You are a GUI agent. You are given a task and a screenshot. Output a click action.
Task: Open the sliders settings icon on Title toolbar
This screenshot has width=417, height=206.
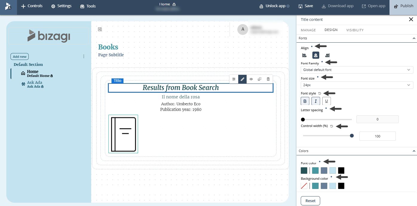point(234,79)
